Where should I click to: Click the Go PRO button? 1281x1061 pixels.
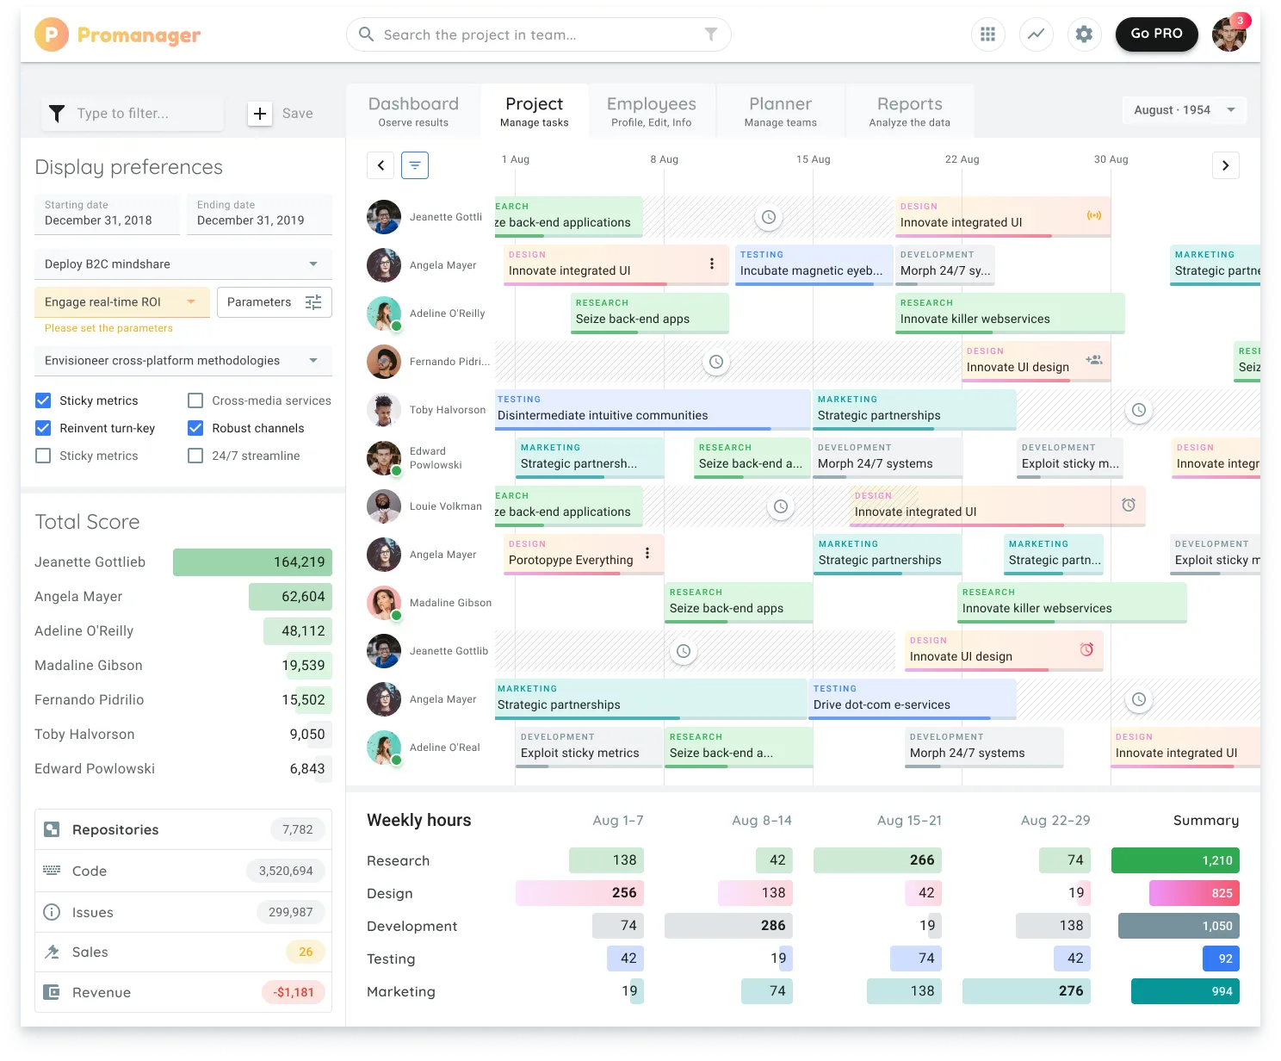[x=1156, y=34]
